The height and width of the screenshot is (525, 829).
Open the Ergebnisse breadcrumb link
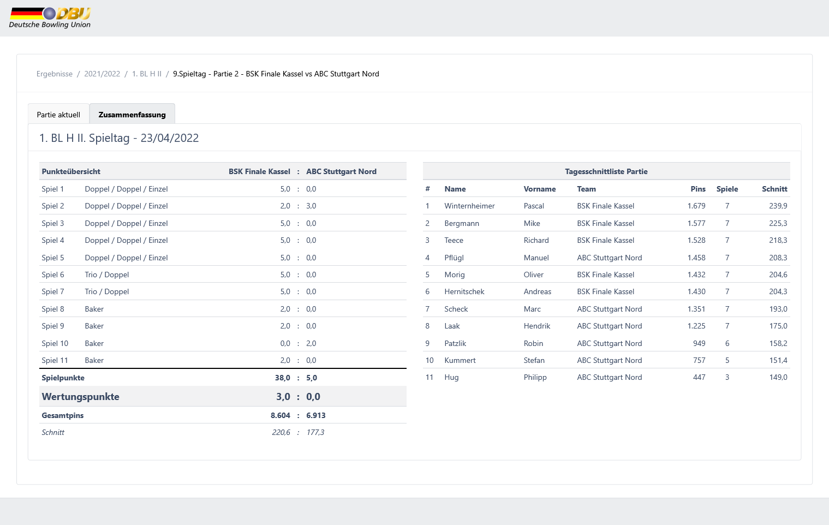coord(55,74)
